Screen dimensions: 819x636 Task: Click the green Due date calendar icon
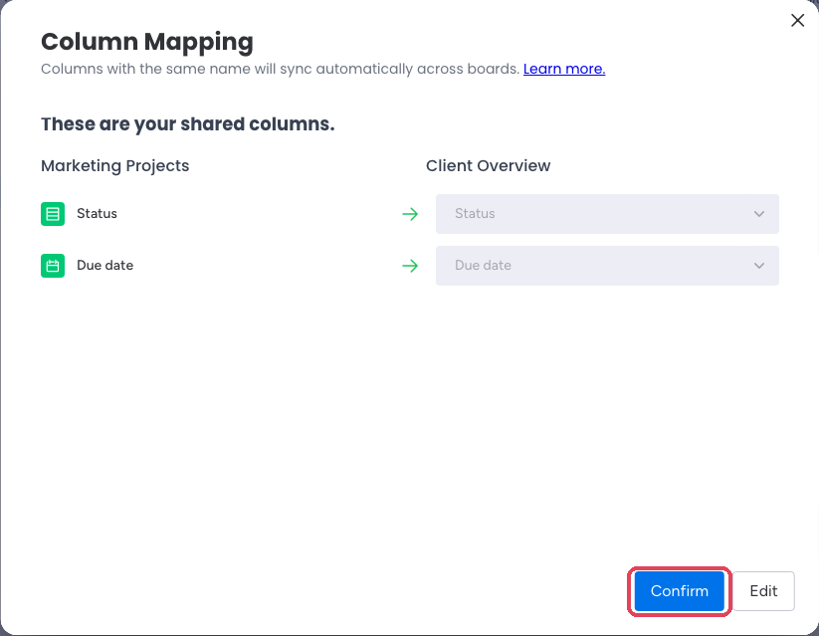point(53,266)
